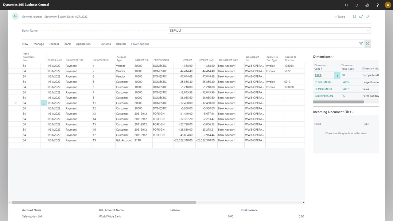The height and width of the screenshot is (221, 393).
Task: Click the Posting Group column header
Action: pos(161,60)
